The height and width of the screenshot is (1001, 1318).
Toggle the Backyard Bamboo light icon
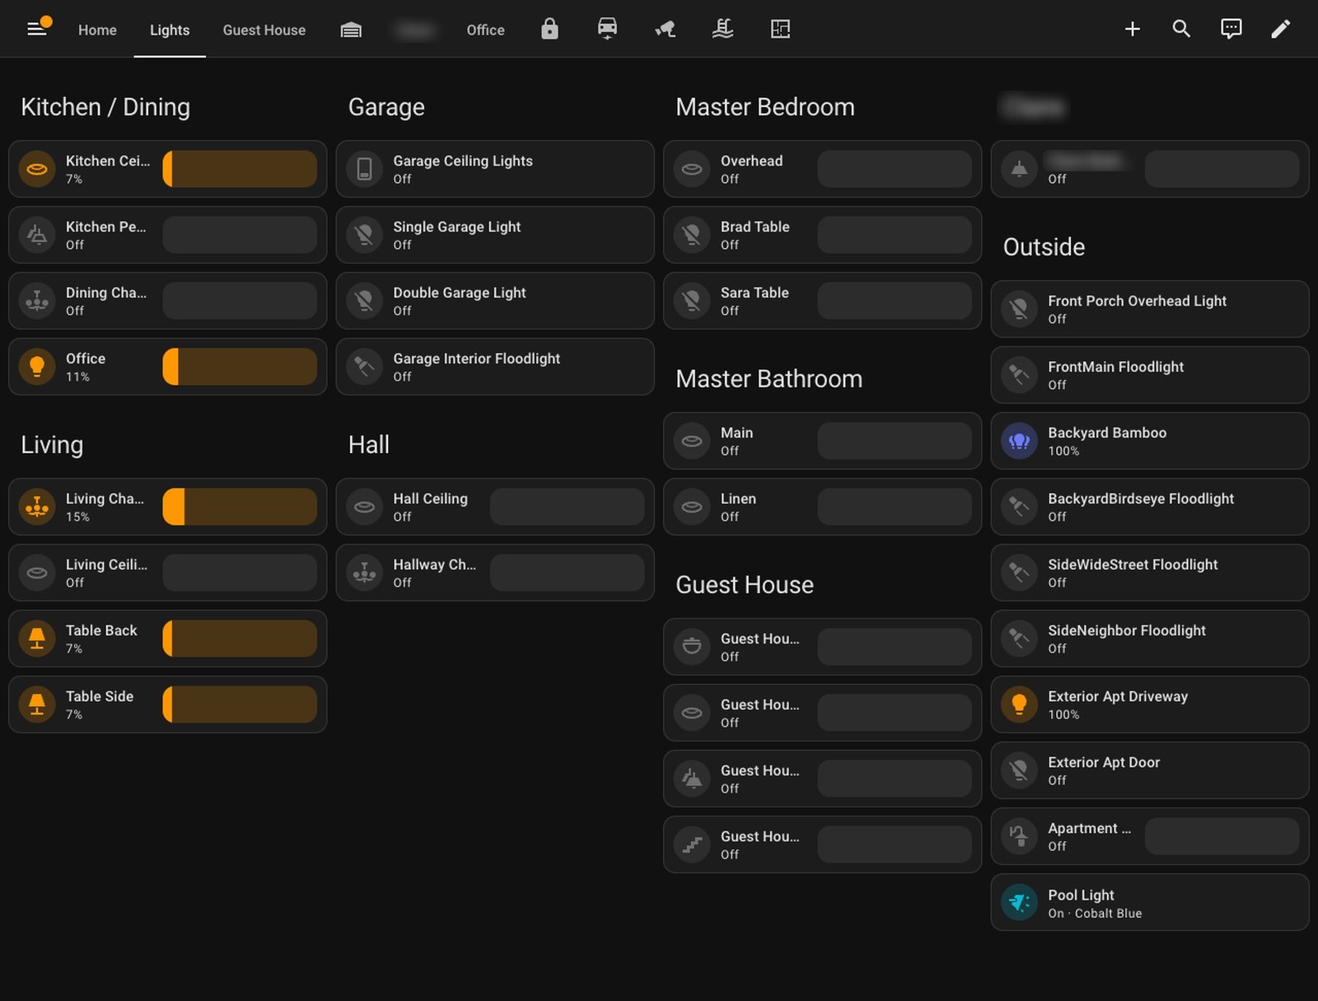pyautogui.click(x=1019, y=441)
